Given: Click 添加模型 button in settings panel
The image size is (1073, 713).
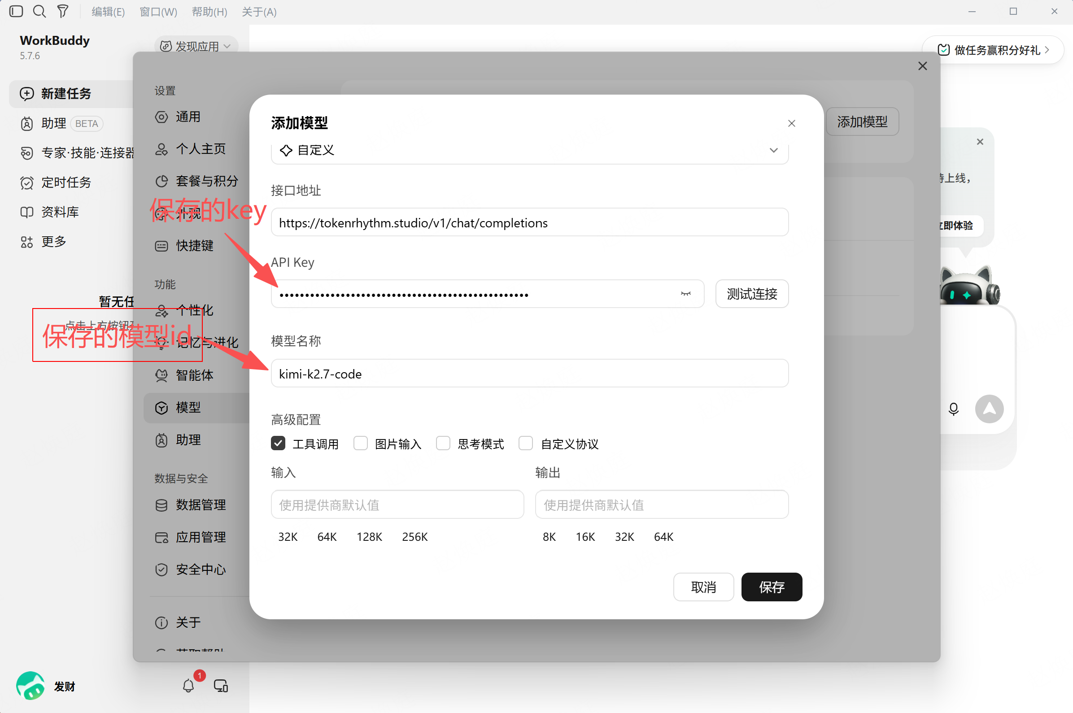Looking at the screenshot, I should 863,122.
